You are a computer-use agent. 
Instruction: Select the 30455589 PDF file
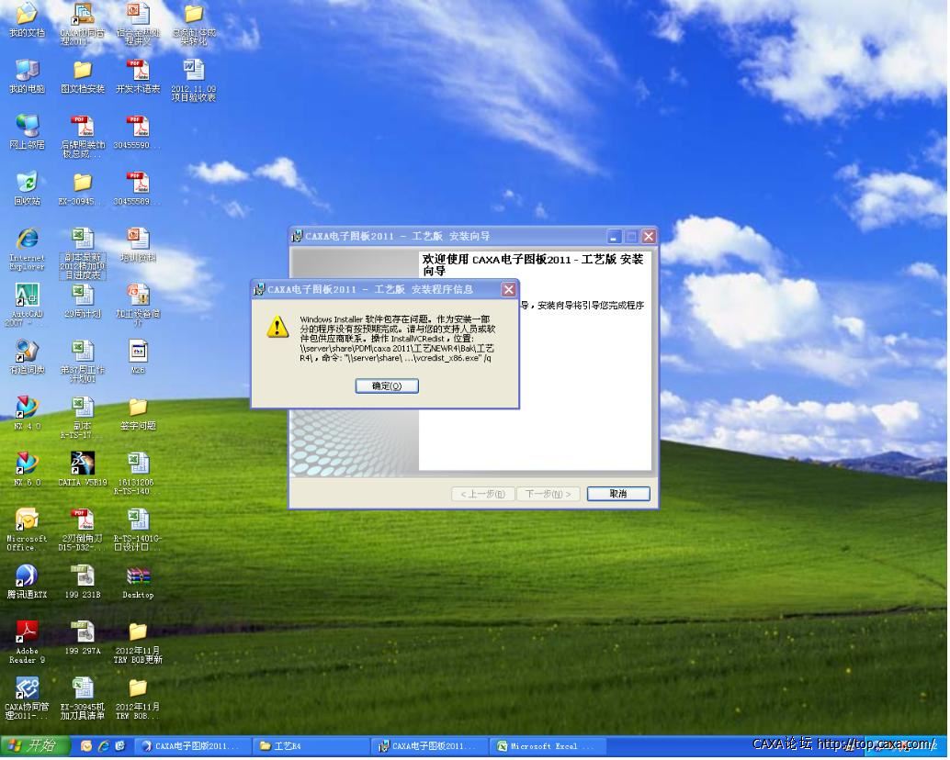click(x=138, y=188)
